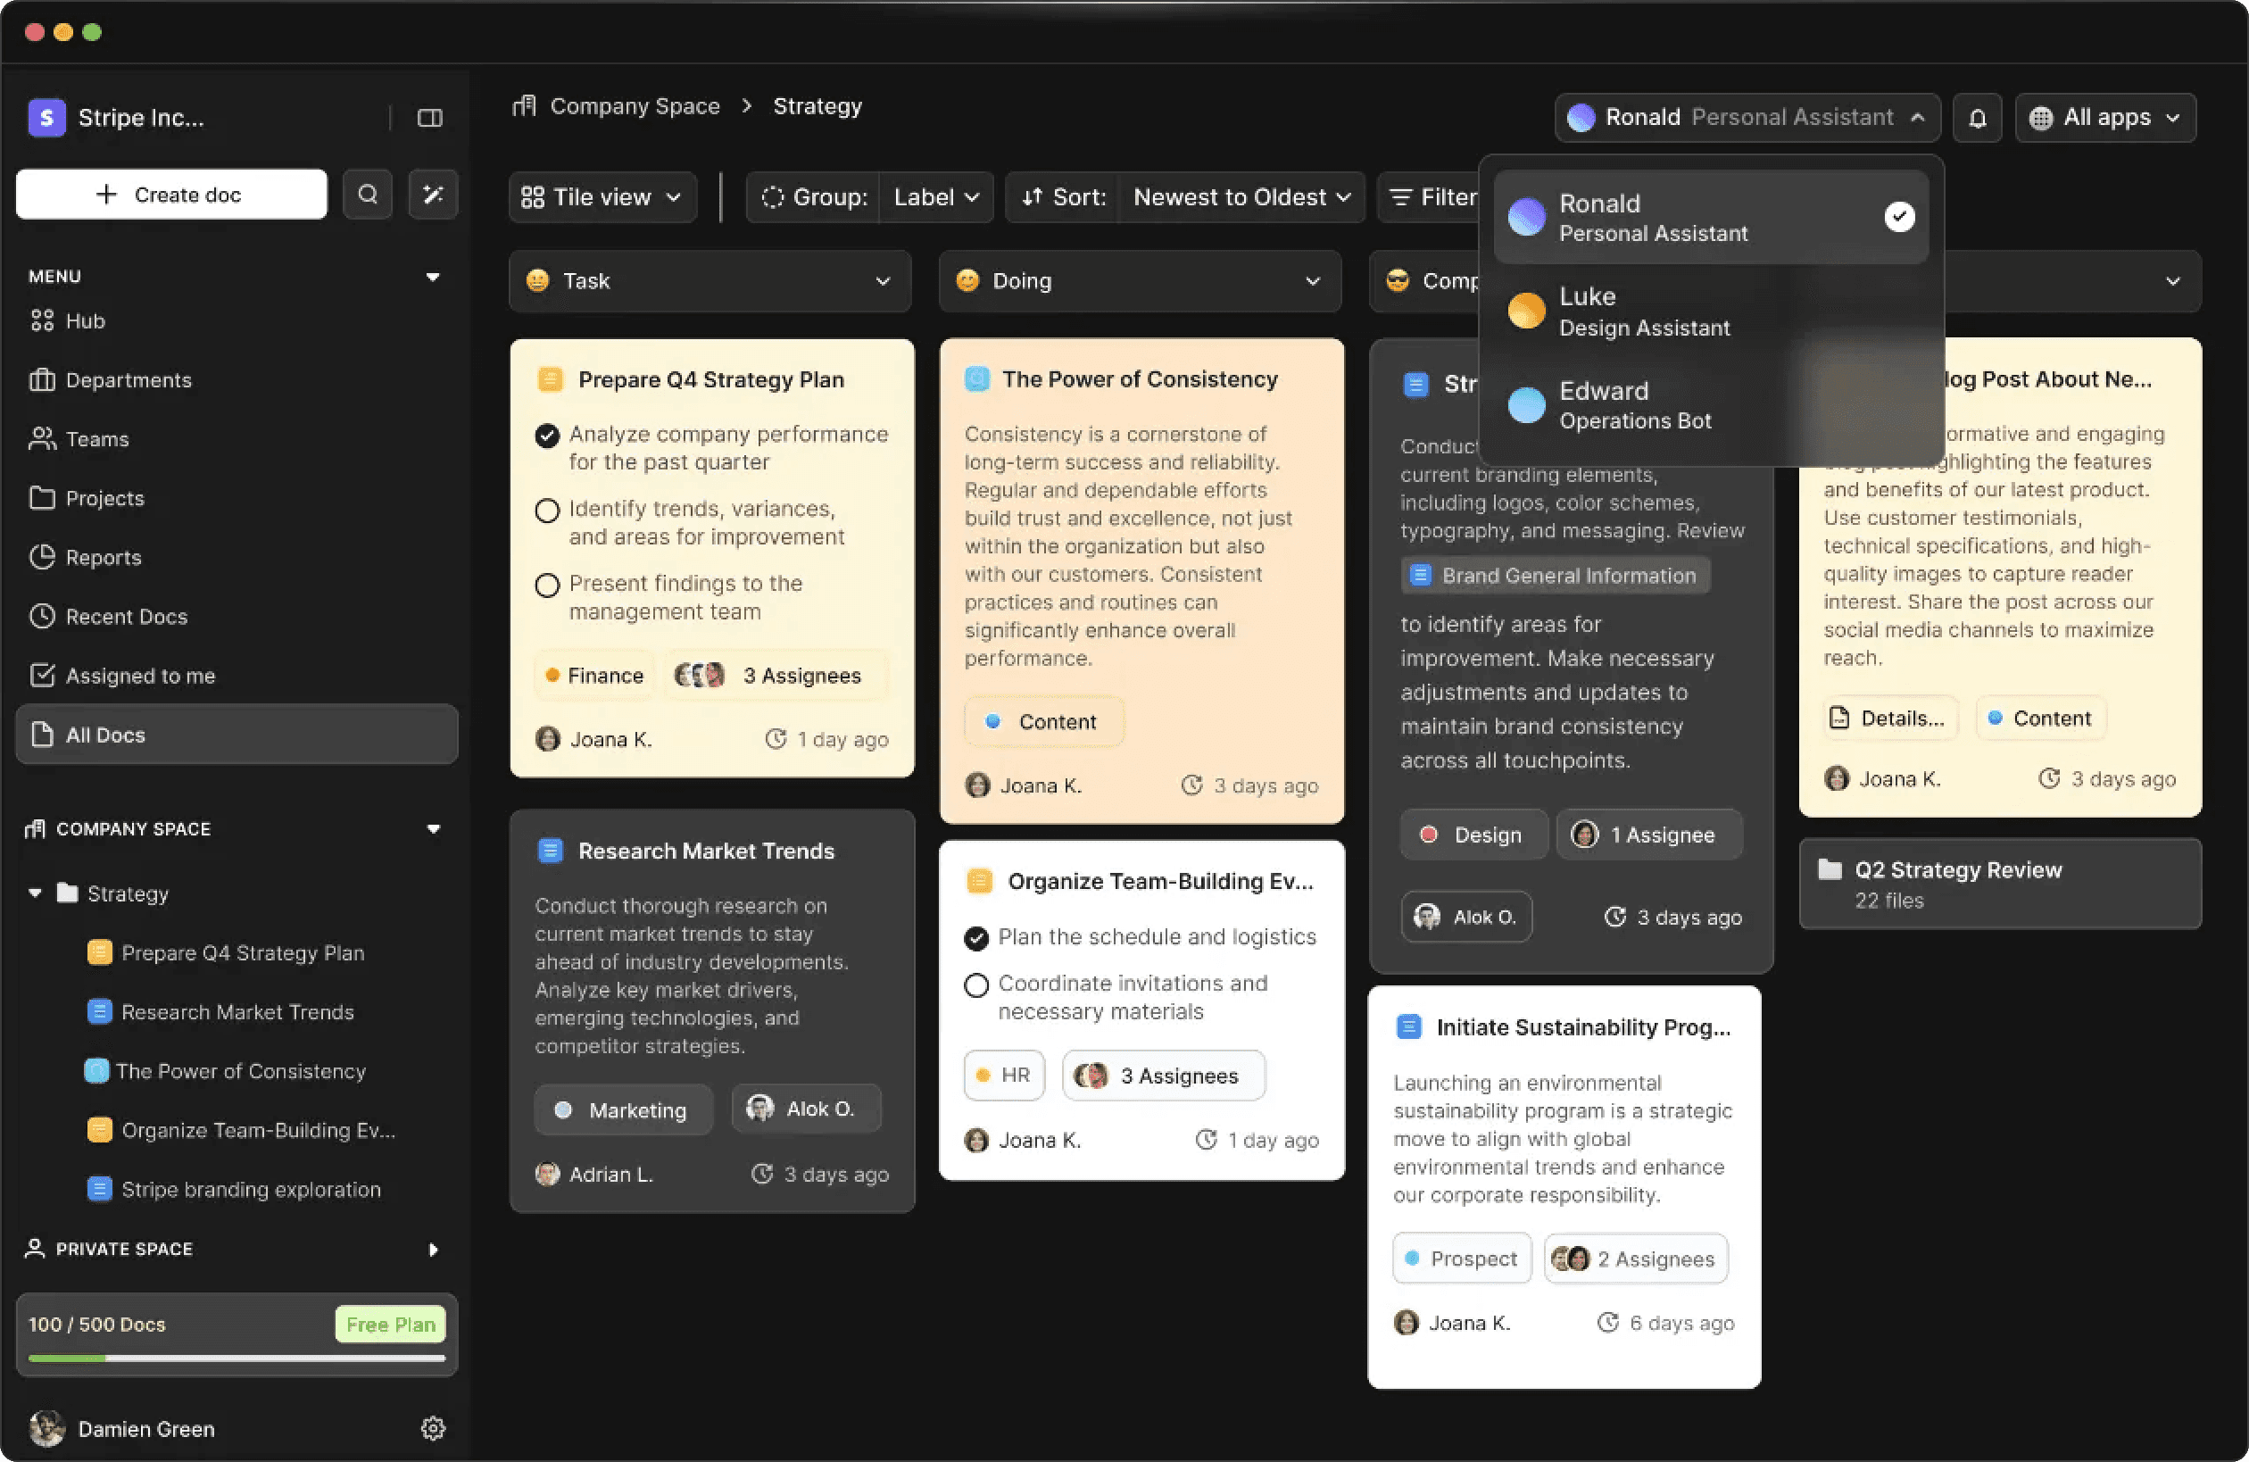2249x1462 pixels.
Task: Open the notifications bell
Action: coord(1977,118)
